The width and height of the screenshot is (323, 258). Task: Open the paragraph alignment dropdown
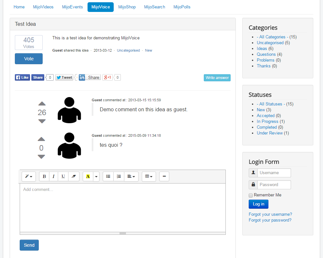point(131,176)
